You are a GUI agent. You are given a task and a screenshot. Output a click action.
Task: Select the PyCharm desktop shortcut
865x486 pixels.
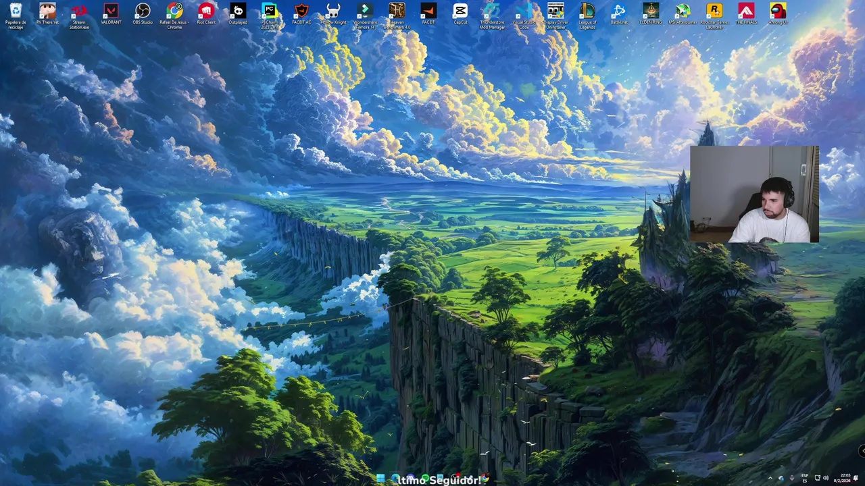pos(270,15)
